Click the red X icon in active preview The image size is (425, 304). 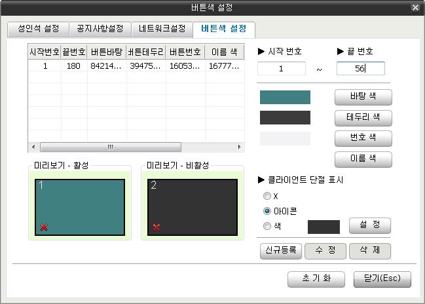click(x=44, y=227)
